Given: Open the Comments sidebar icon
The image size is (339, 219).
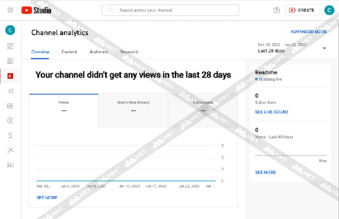Looking at the screenshot, I should pos(10,91).
